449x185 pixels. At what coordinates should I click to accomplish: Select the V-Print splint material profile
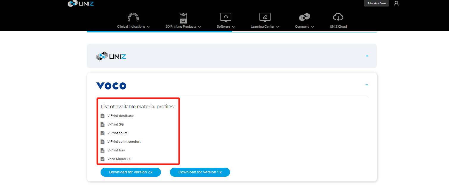pos(118,133)
